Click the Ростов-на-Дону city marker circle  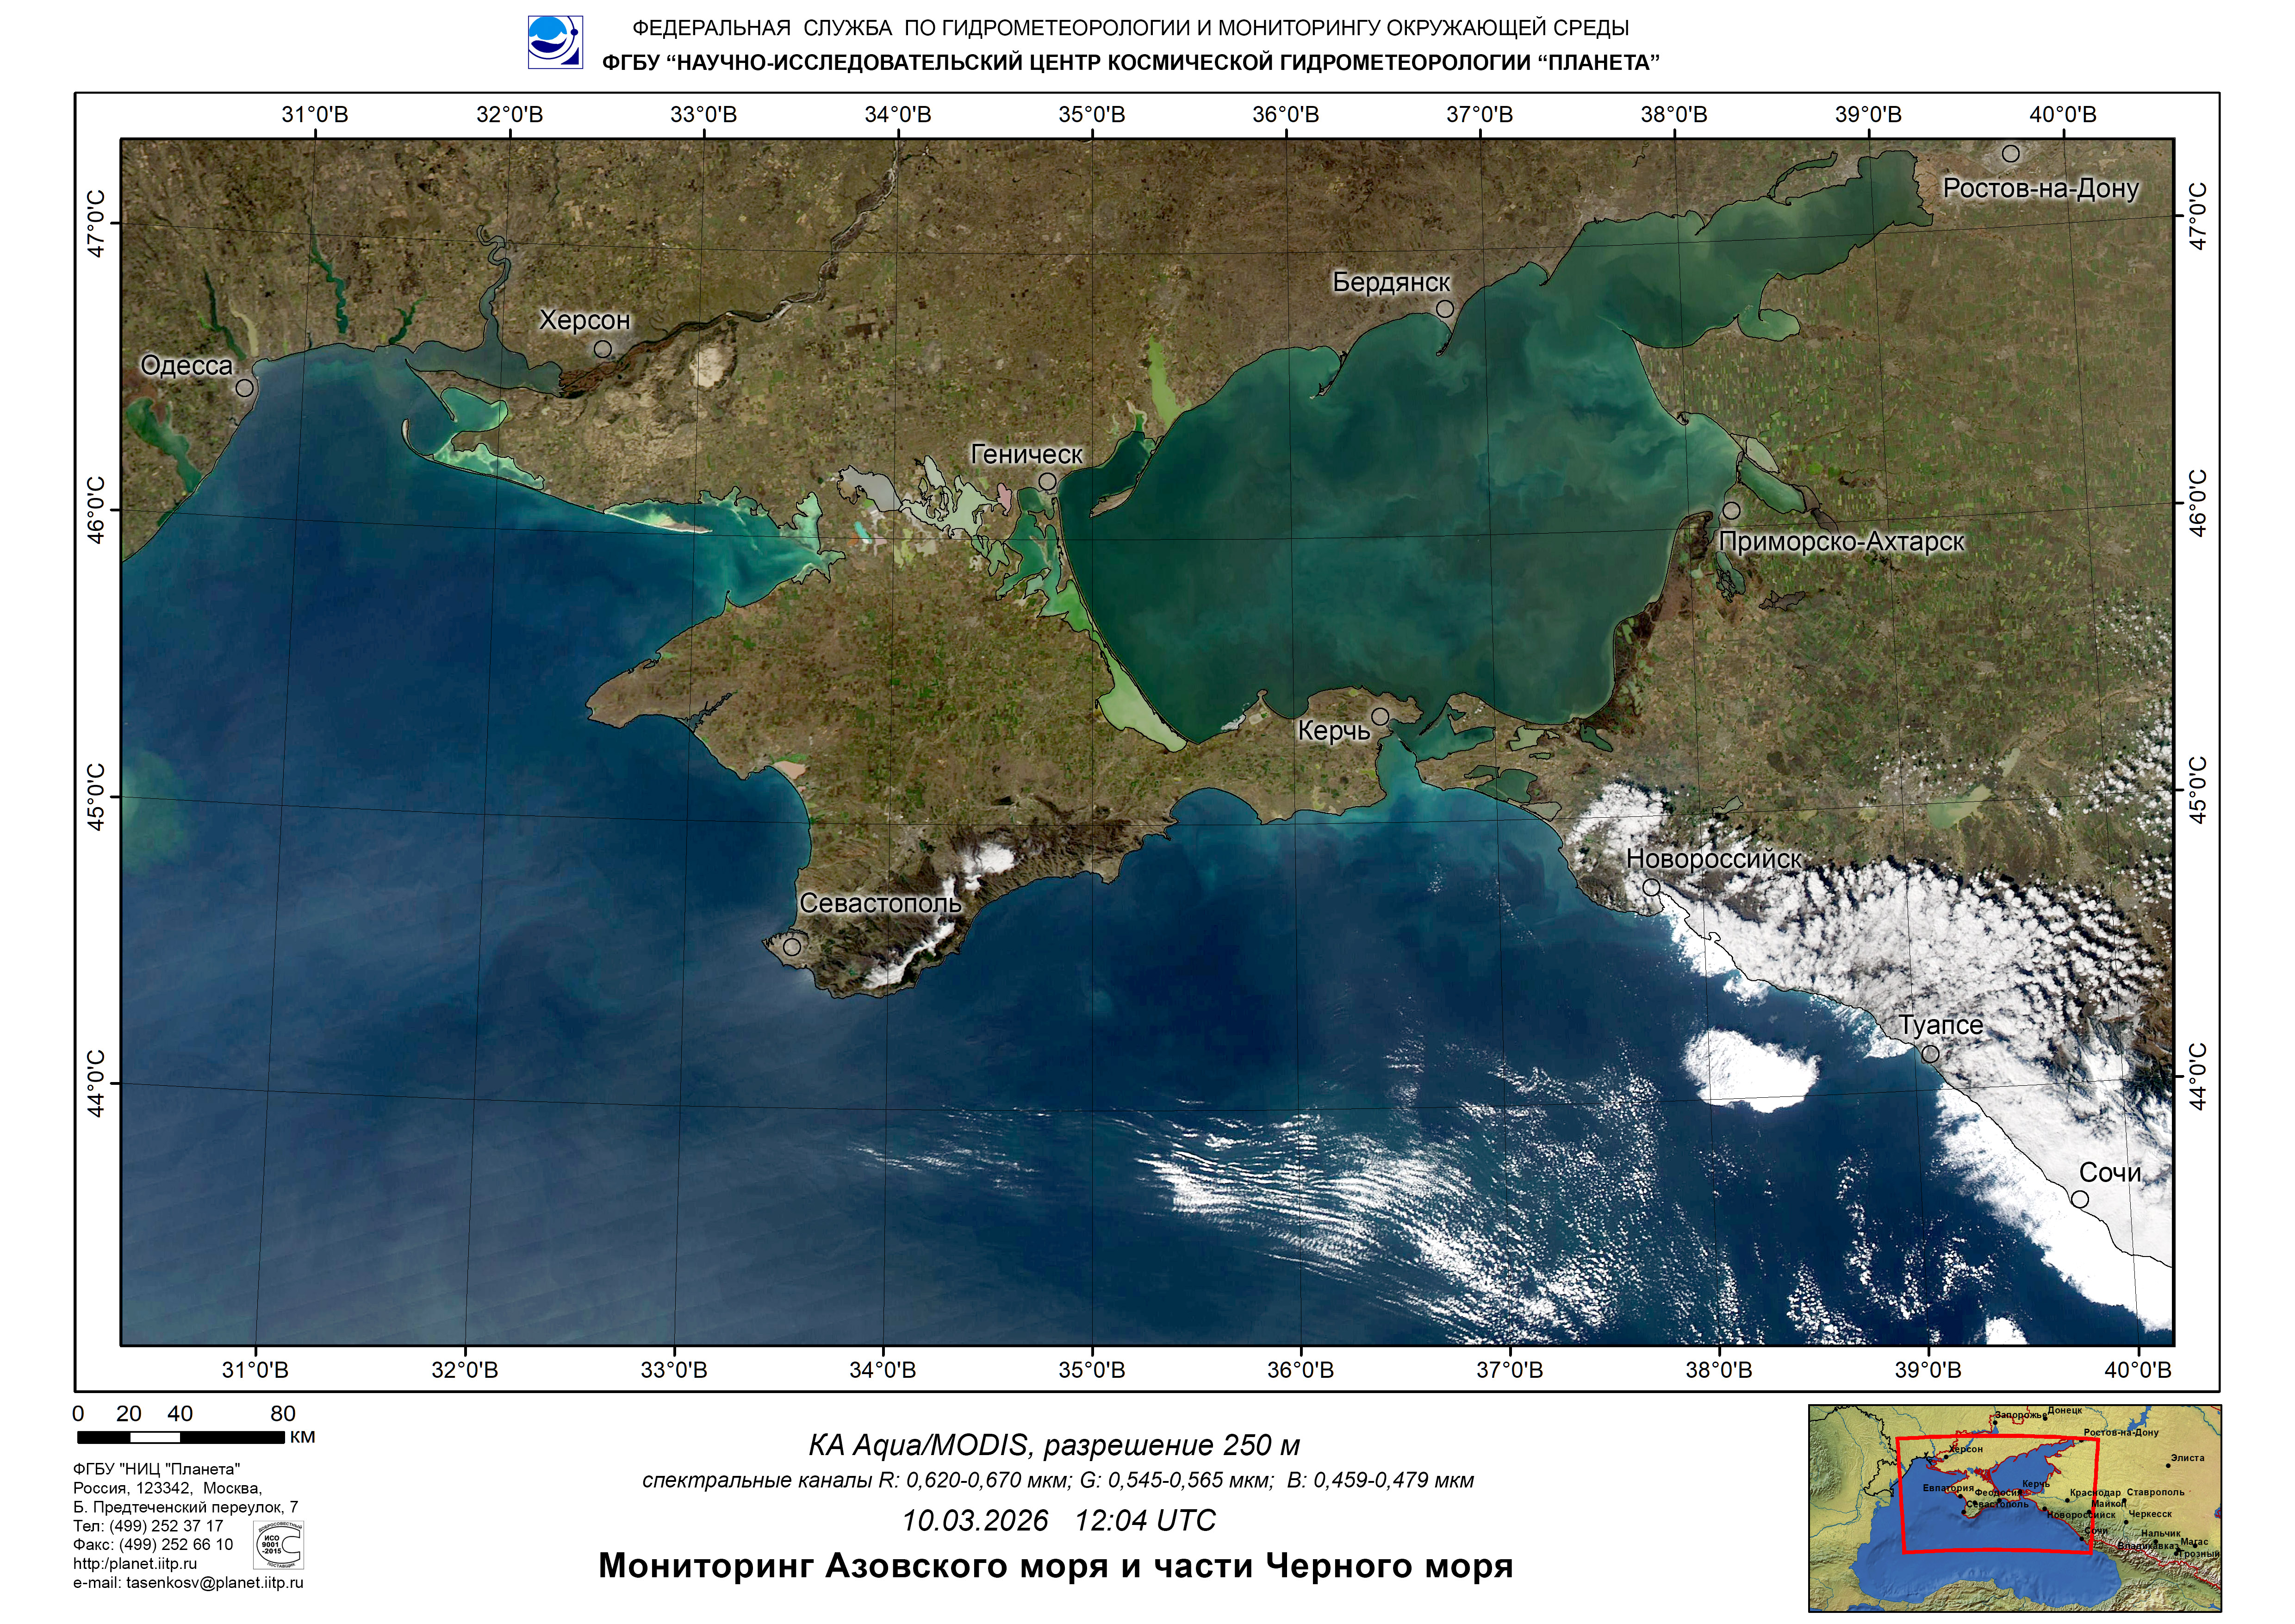(x=2011, y=154)
